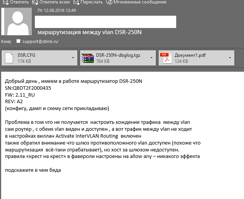Image resolution: width=244 pixels, height=199 pixels.
Task: Click the date Пт 12.08.2016 12:49
Action: pos(57,10)
